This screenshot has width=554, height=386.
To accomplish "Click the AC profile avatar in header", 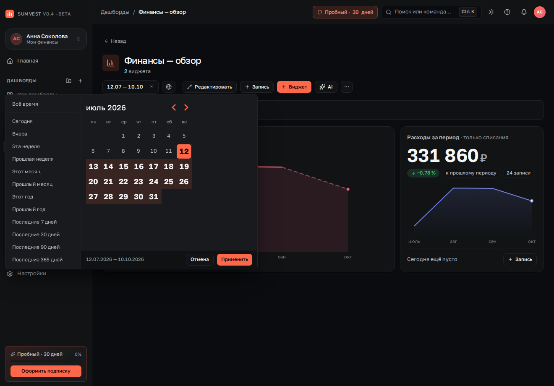I will 540,12.
